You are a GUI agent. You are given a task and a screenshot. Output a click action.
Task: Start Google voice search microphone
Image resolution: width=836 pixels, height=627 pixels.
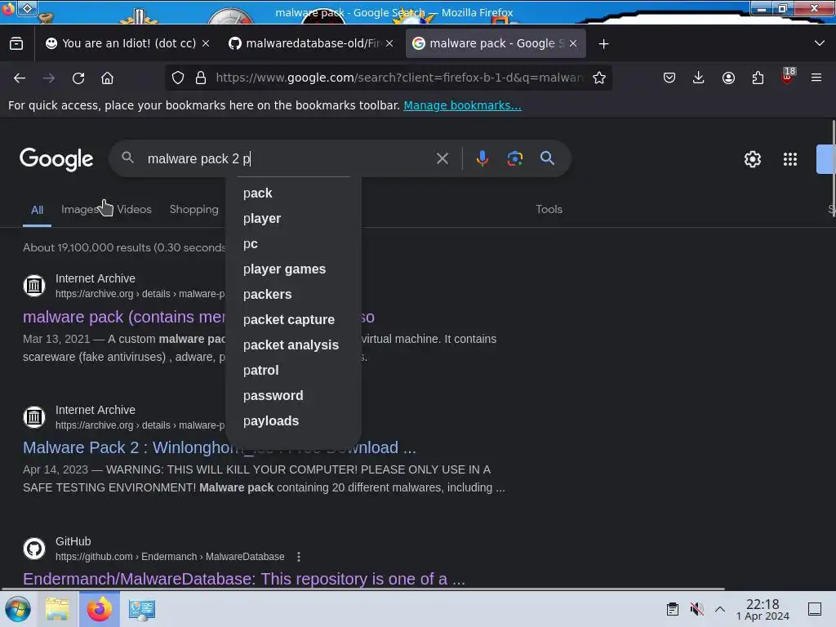[x=482, y=158]
